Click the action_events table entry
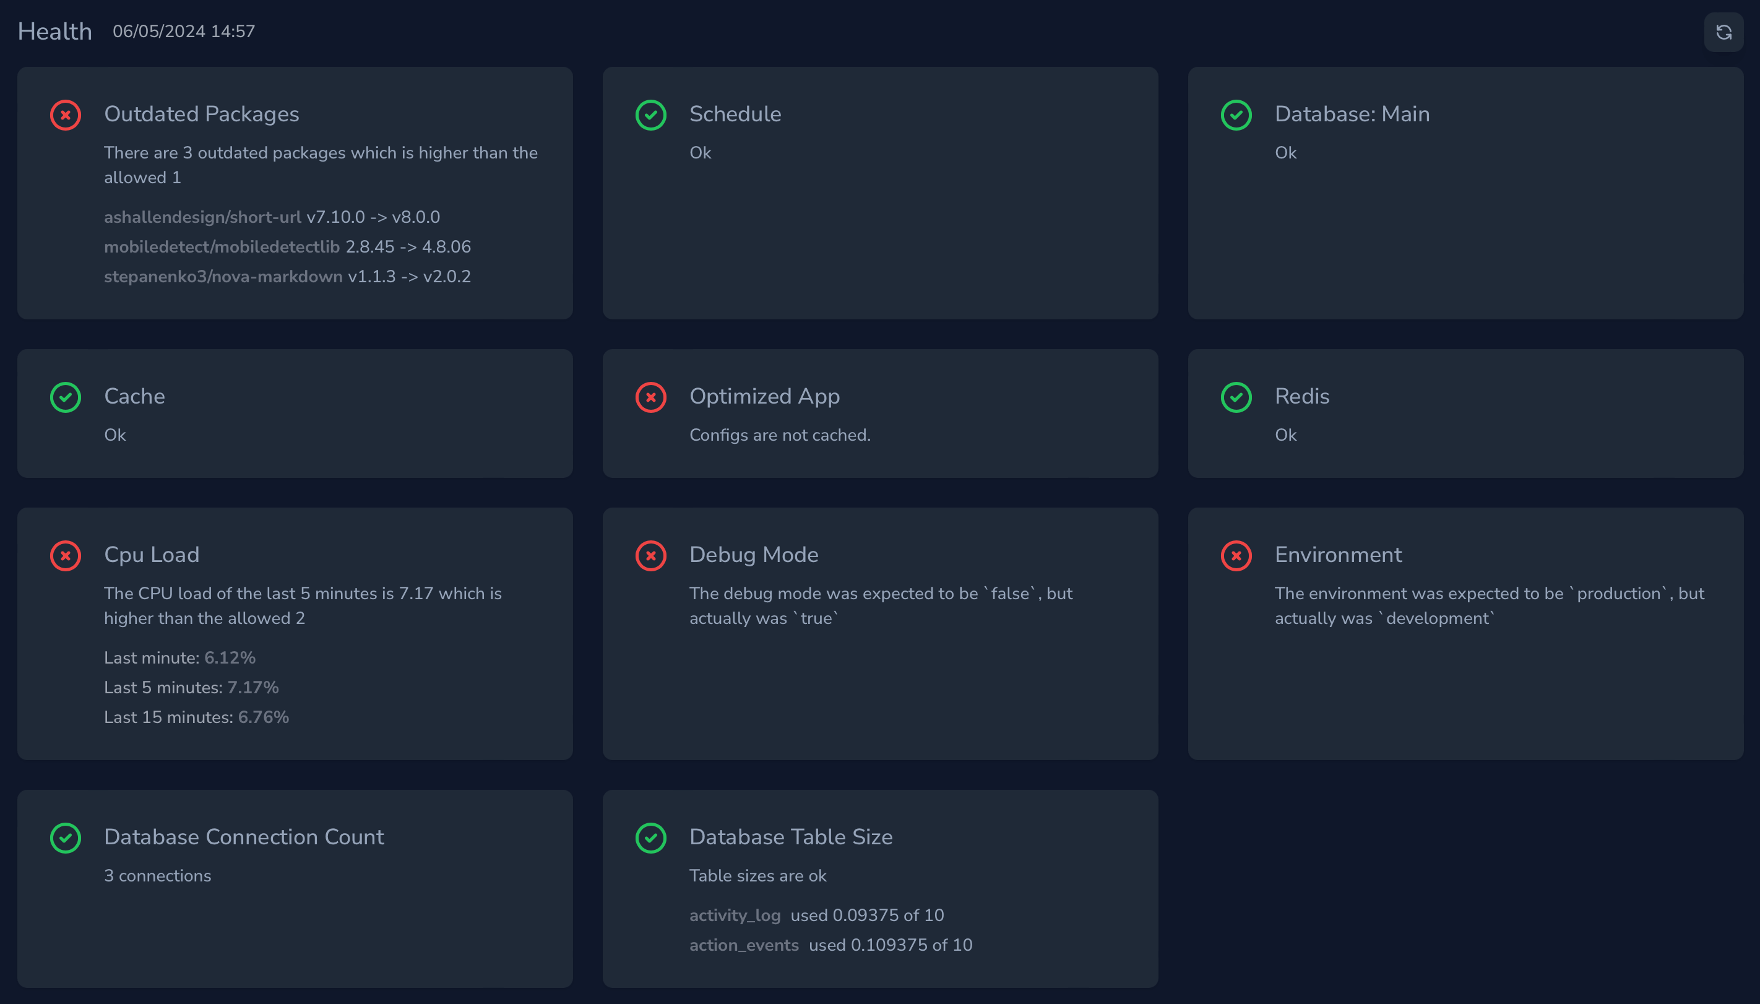Screen dimensions: 1760x1004 coord(744,945)
